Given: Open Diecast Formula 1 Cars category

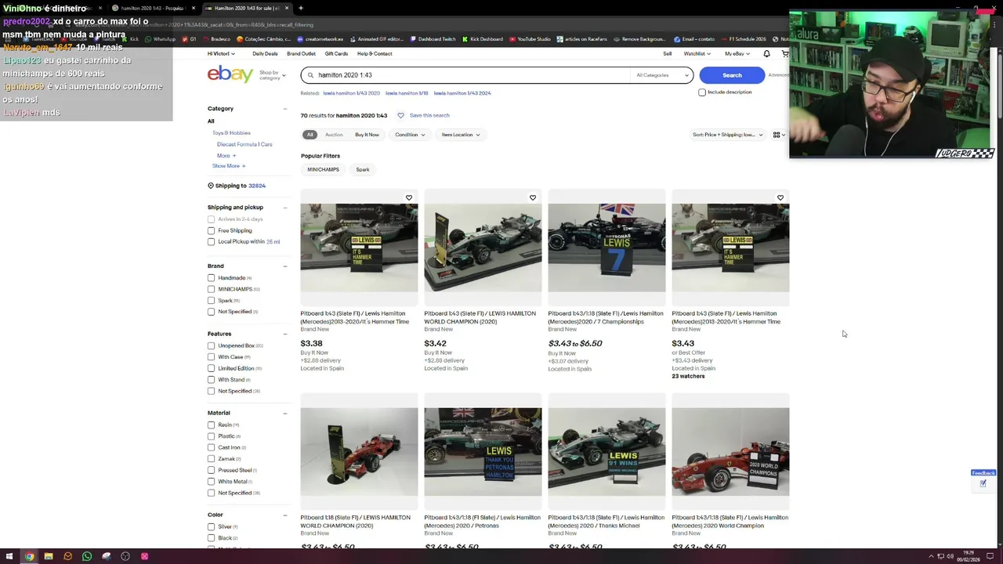Looking at the screenshot, I should [244, 144].
